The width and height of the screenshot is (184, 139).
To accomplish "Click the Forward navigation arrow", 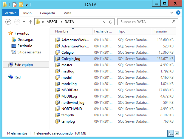I will (x=17, y=22).
